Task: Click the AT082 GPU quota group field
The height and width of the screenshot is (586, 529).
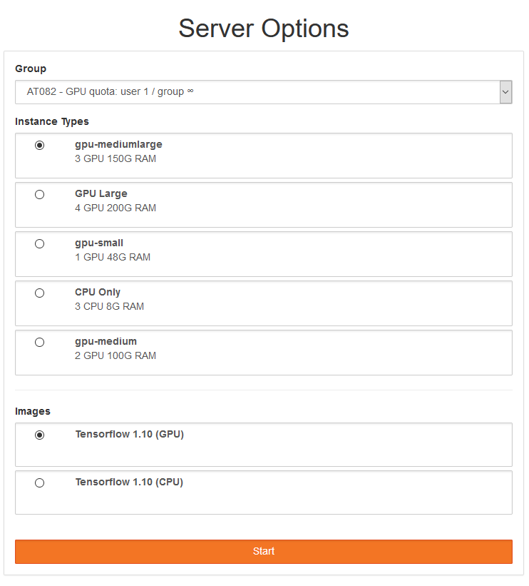Action: 257,92
